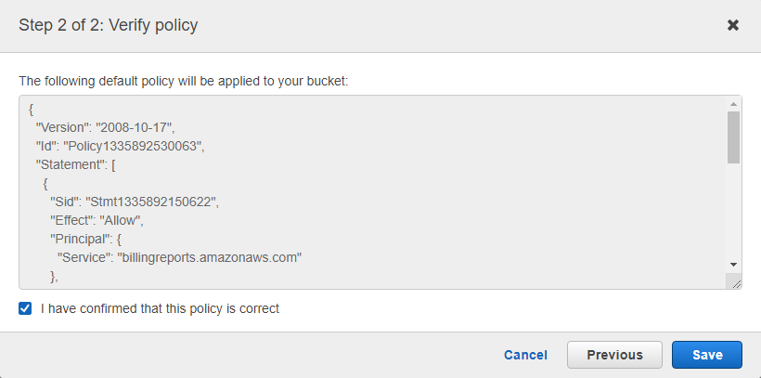This screenshot has width=761, height=378.
Task: Click the policy box scroll-down arrow
Action: 733,265
